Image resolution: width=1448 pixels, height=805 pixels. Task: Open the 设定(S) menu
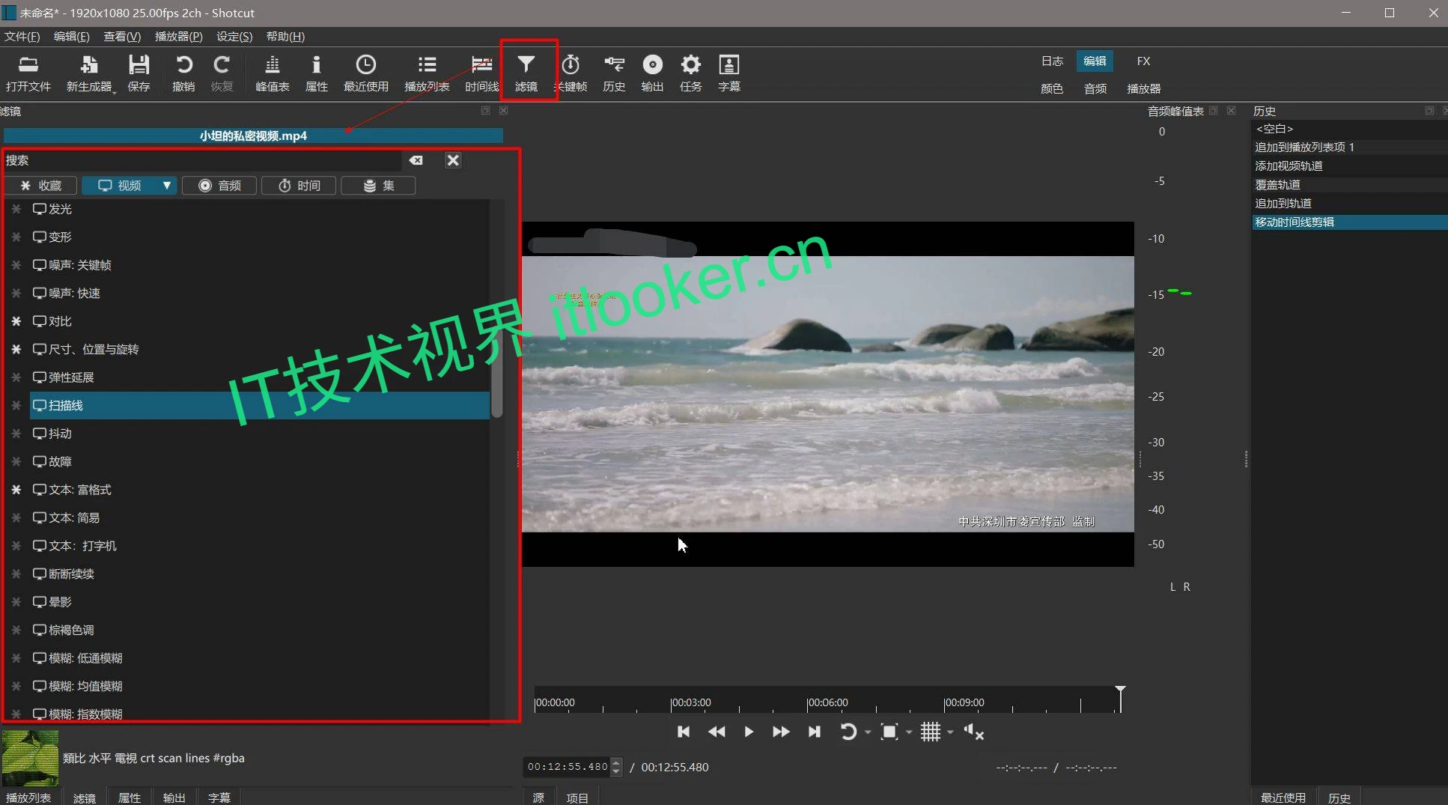[234, 37]
